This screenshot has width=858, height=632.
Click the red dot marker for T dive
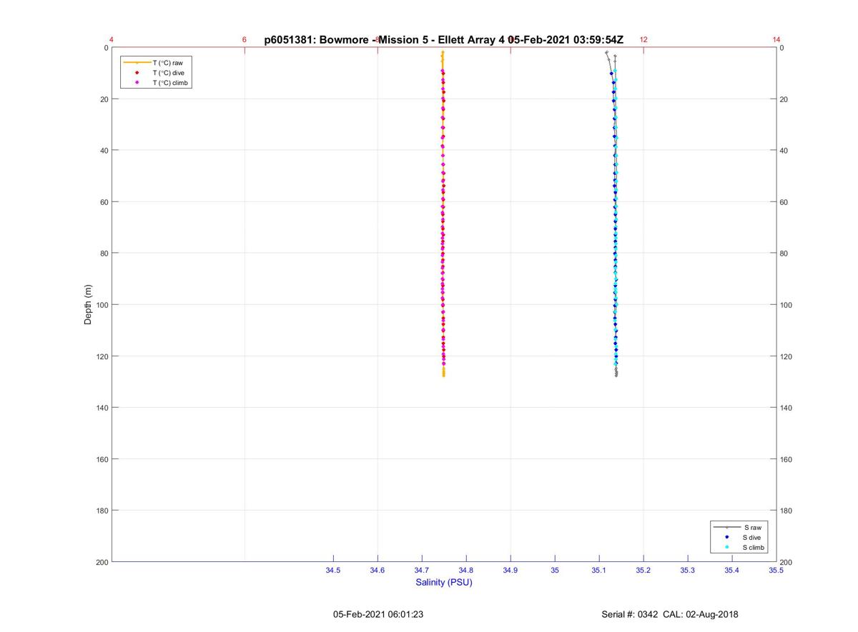pos(137,73)
